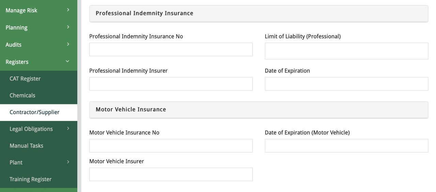Click the Professional Indemnity Insurer input

(171, 84)
